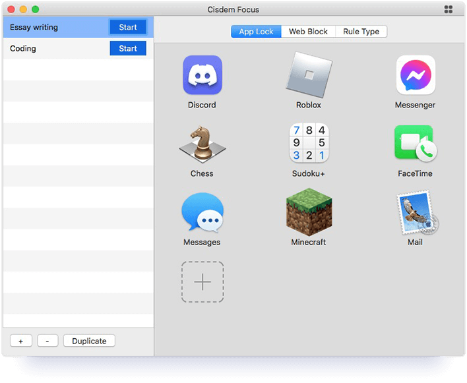The height and width of the screenshot is (383, 467).
Task: Click the FaceTime label text
Action: (x=415, y=173)
